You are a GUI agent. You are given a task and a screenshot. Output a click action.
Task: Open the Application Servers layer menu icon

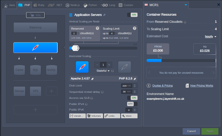point(71,15)
